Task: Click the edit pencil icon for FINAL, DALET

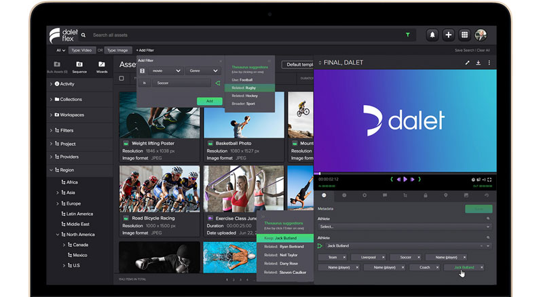Action: pyautogui.click(x=467, y=62)
